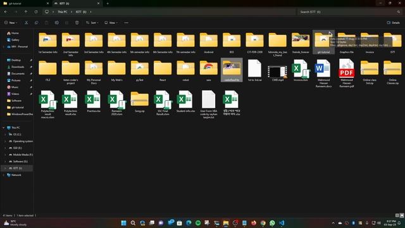Switch to the git-tutorial tab
Image resolution: width=405 pixels, height=228 pixels.
pos(26,4)
